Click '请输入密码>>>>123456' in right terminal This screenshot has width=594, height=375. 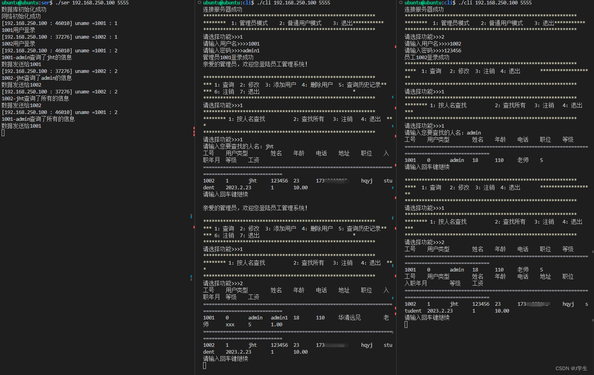433,51
